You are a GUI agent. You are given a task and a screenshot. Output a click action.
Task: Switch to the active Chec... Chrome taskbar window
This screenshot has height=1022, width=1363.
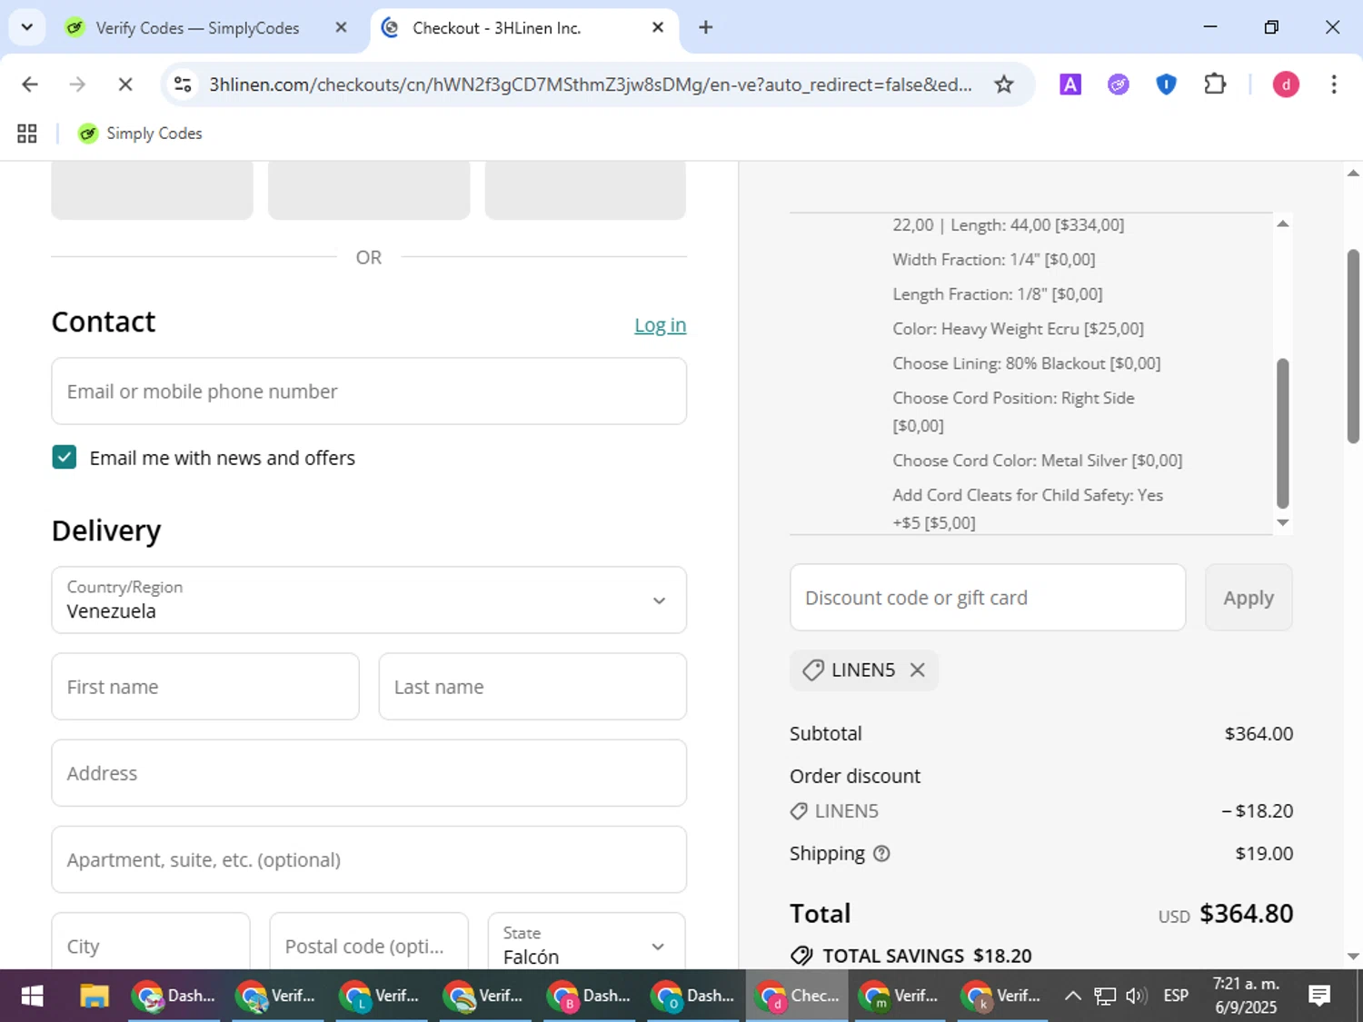[x=798, y=996]
